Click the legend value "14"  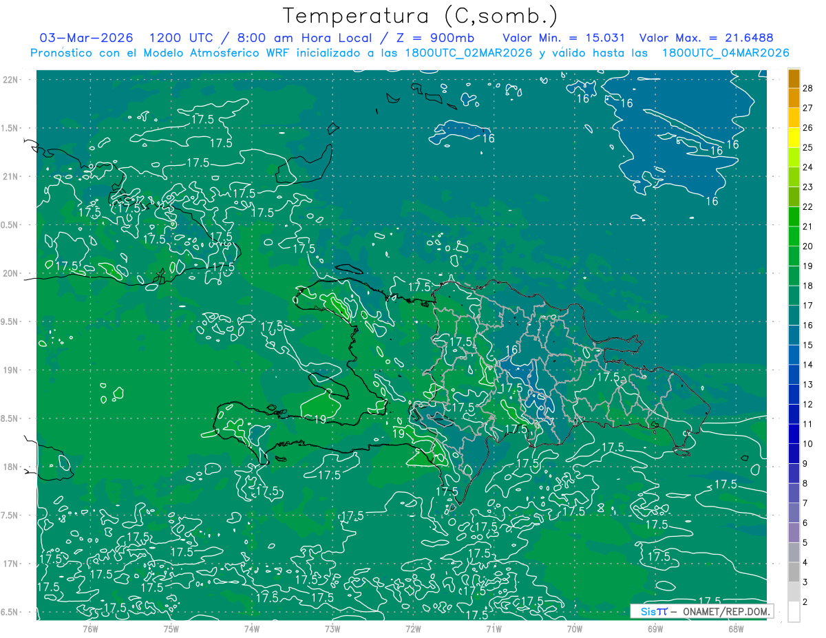tap(807, 365)
